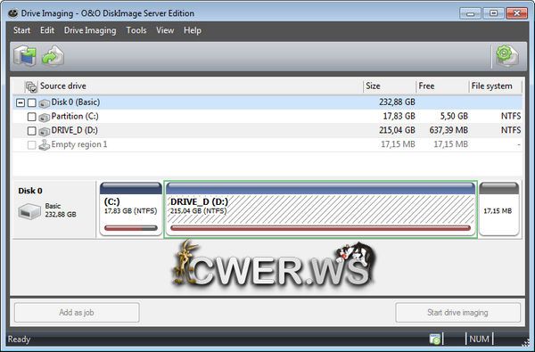The width and height of the screenshot is (535, 352).
Task: Click the Partition (C:) drive icon
Action: pos(44,118)
